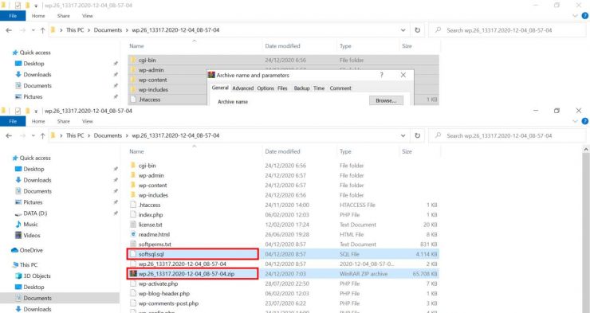Image resolution: width=590 pixels, height=313 pixels.
Task: Switch to Comment tab in WinRAR dialog
Action: coord(340,88)
